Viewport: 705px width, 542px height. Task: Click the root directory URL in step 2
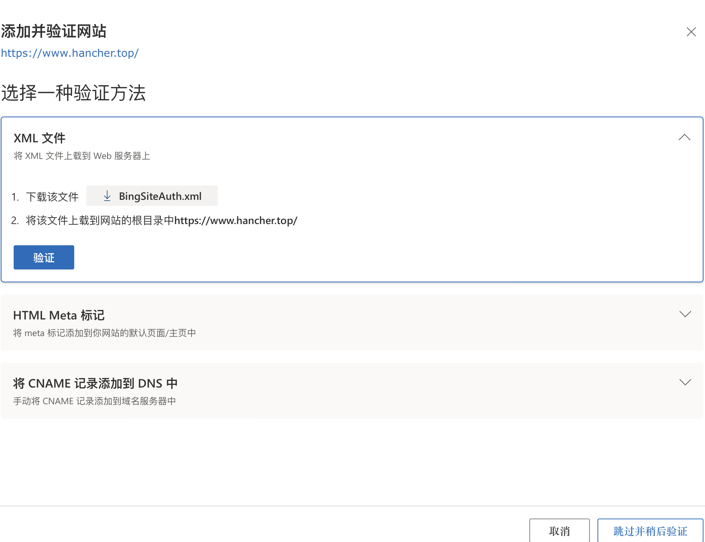[x=236, y=220]
